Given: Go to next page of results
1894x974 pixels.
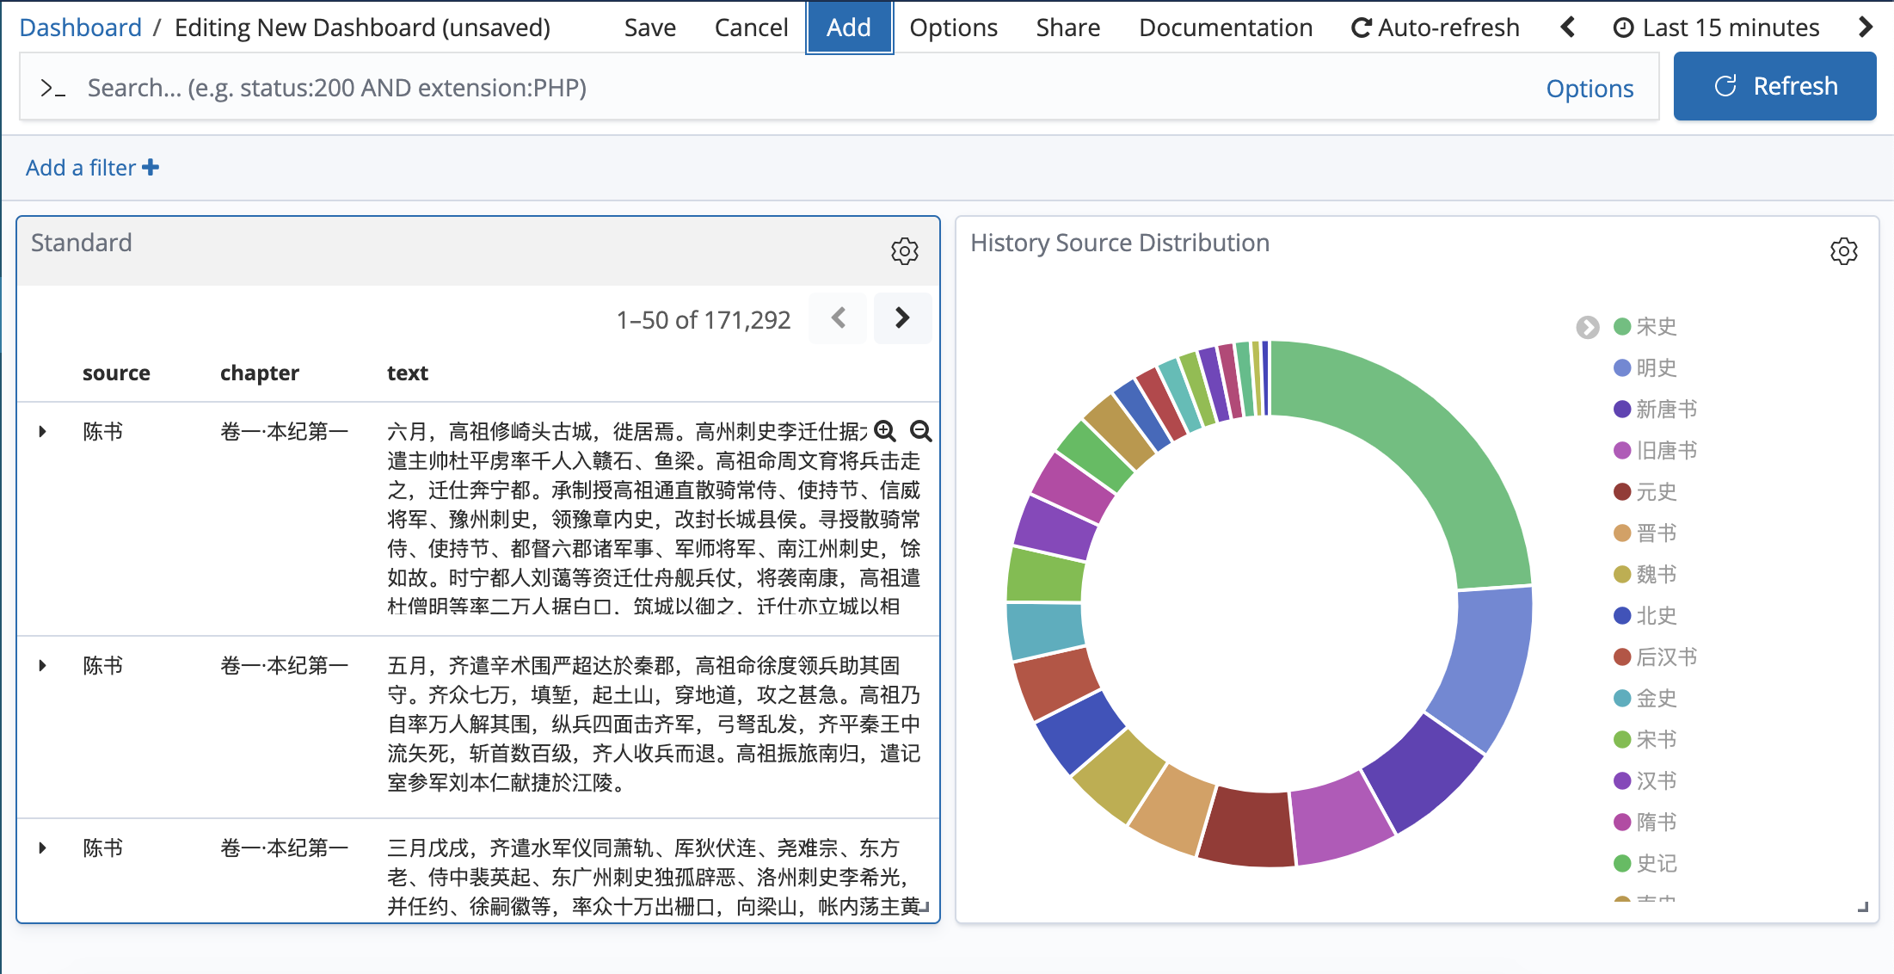Looking at the screenshot, I should point(901,318).
